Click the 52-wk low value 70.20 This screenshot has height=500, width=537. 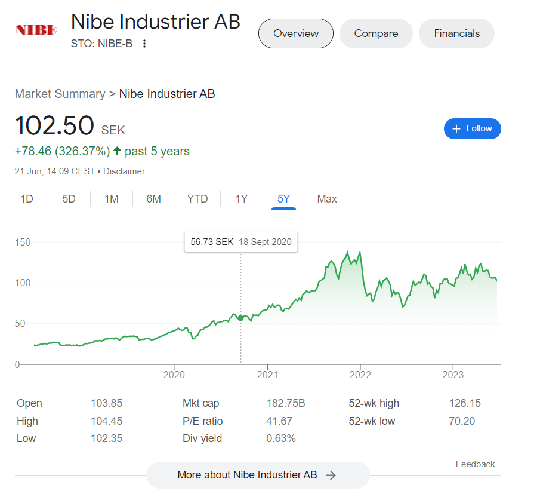click(462, 421)
